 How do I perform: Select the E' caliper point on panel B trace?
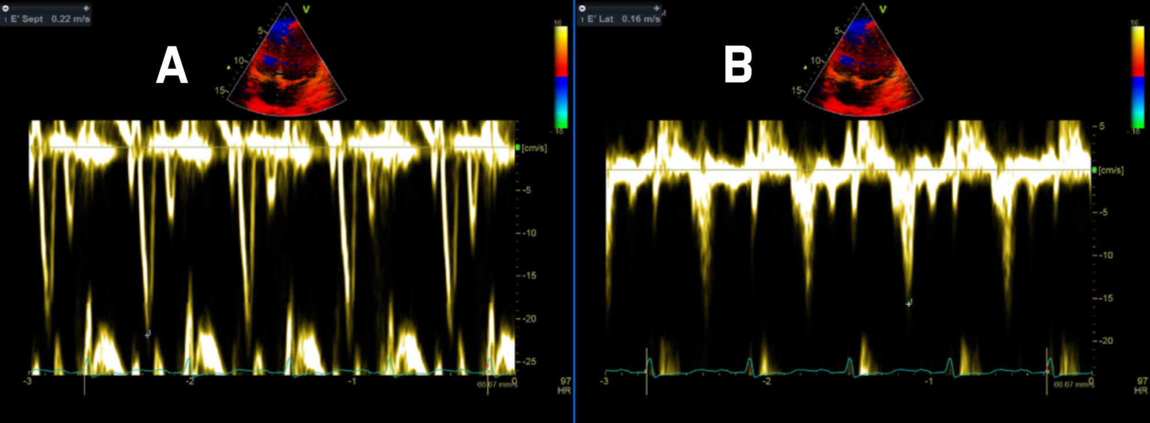908,303
